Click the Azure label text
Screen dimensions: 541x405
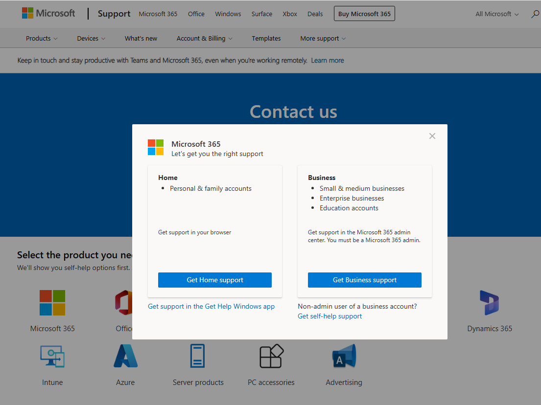[125, 382]
